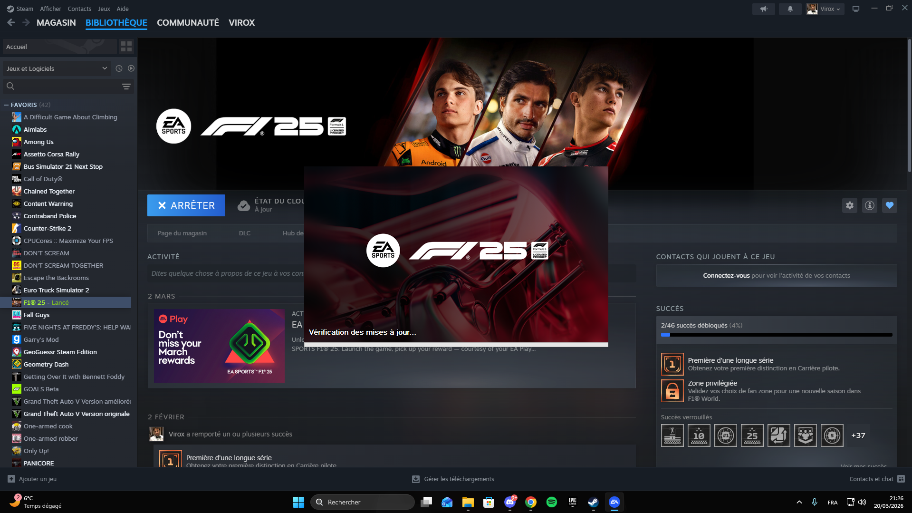The height and width of the screenshot is (513, 912).
Task: Click the announcements megaphone icon
Action: coord(764,9)
